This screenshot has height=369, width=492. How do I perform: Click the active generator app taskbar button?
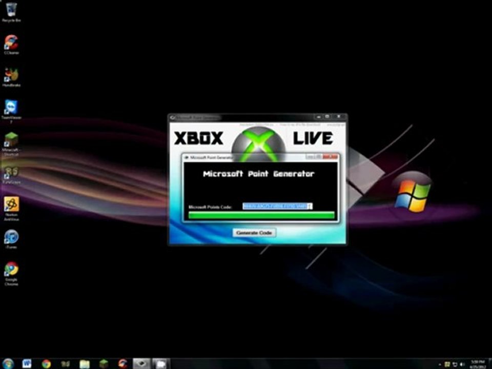142,364
